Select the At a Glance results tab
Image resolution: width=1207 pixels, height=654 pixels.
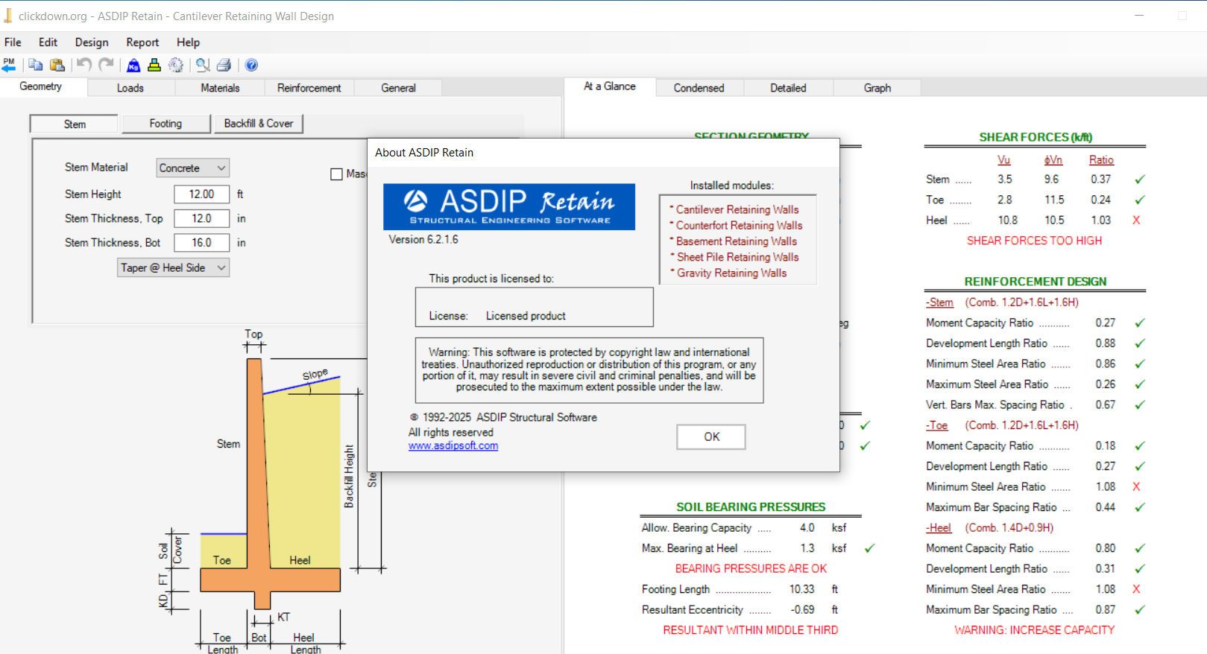[610, 86]
